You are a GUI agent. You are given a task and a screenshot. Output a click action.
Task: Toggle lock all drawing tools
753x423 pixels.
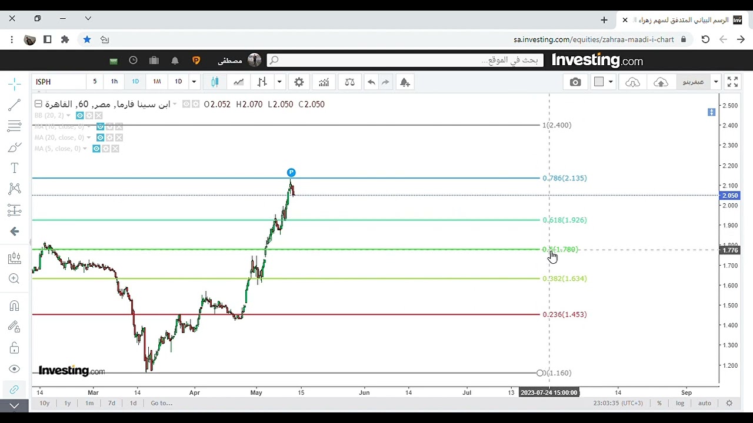pos(15,348)
